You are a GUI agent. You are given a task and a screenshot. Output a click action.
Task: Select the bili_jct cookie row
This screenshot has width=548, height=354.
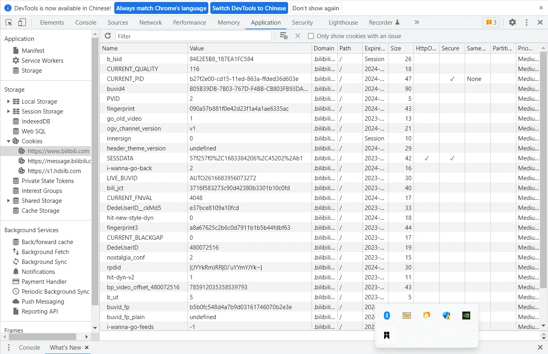coord(319,188)
